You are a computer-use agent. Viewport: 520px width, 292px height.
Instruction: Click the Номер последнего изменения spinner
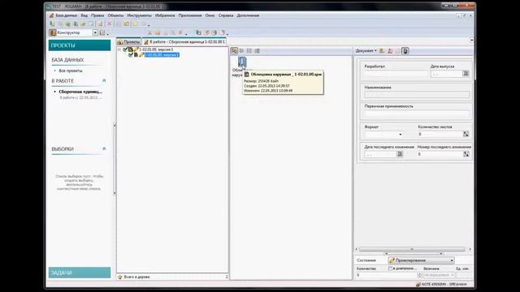pos(466,154)
